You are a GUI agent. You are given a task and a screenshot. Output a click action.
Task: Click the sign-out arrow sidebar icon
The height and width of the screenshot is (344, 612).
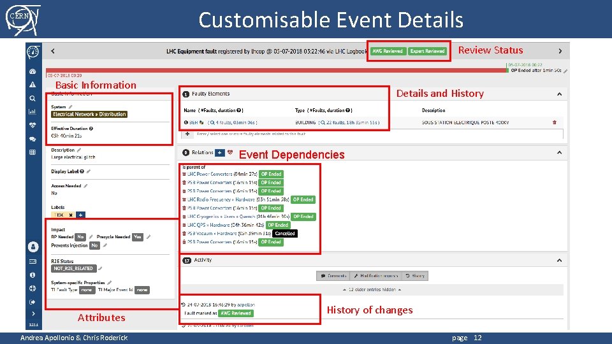[x=33, y=302]
